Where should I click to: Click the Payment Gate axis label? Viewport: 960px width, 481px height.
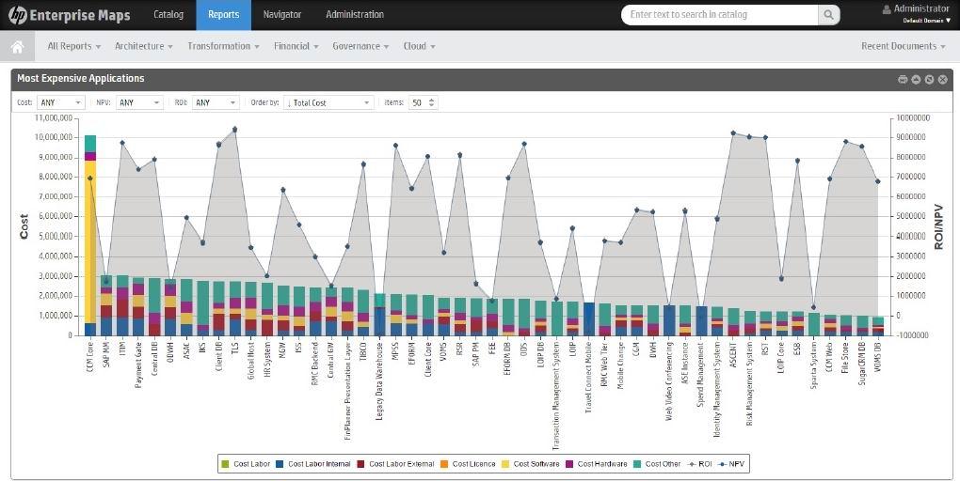[x=138, y=365]
